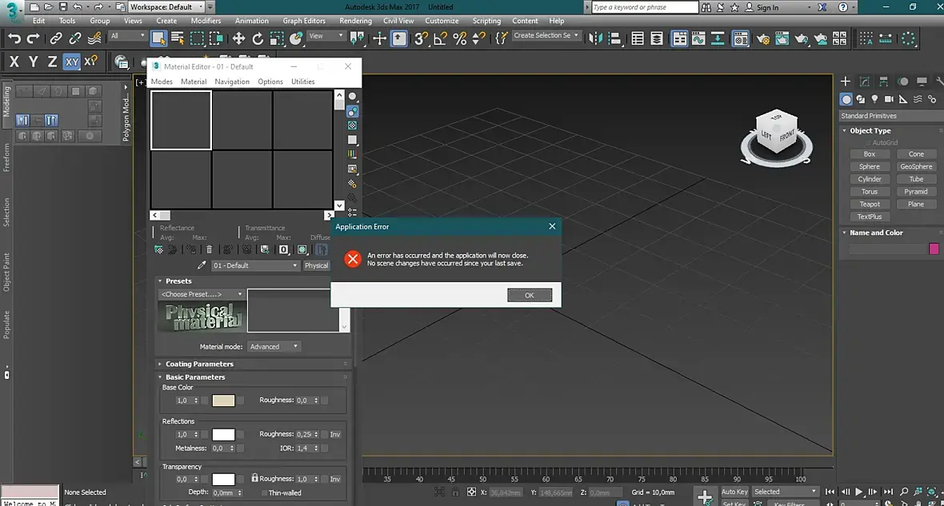Image resolution: width=944 pixels, height=506 pixels.
Task: Click the keyword search input field
Action: point(645,7)
